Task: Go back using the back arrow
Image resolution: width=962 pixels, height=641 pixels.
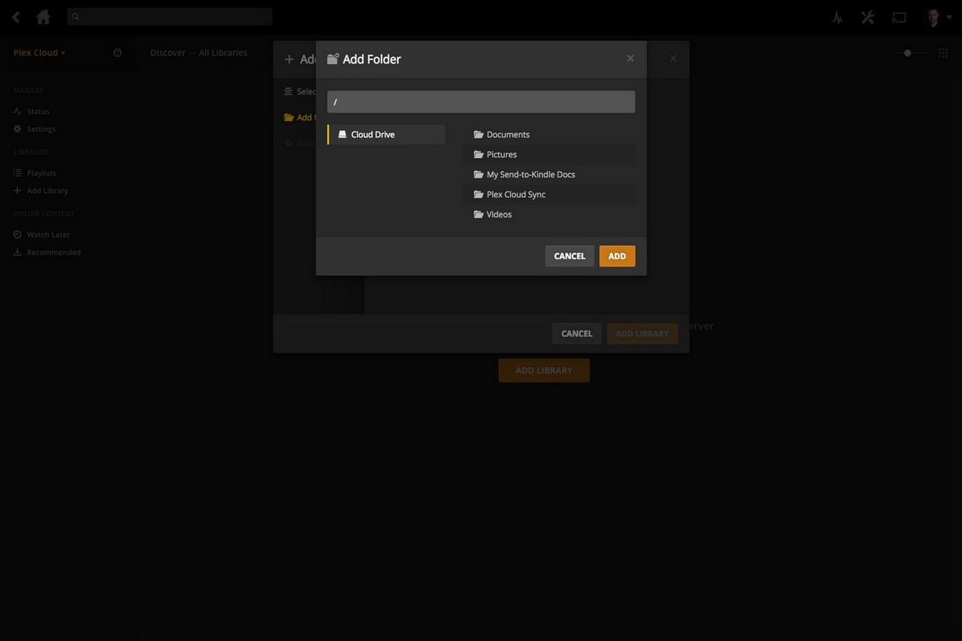Action: coord(16,17)
